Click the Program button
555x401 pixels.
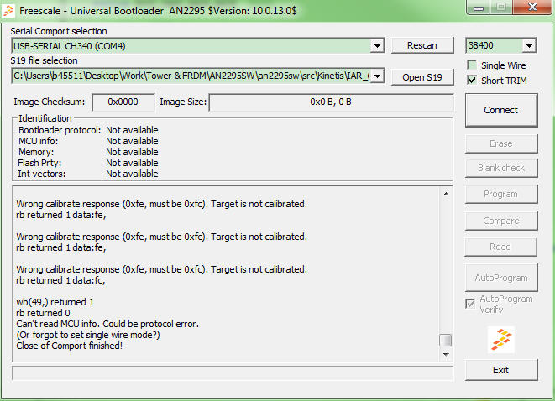501,194
